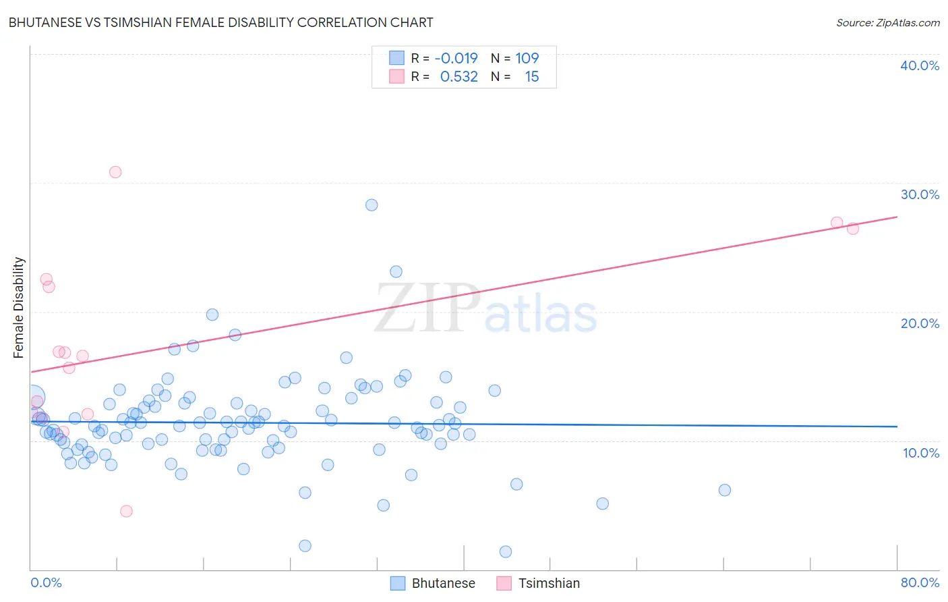This screenshot has height=602, width=948.
Task: Click the highest pink point near 30%
Action: (x=115, y=172)
